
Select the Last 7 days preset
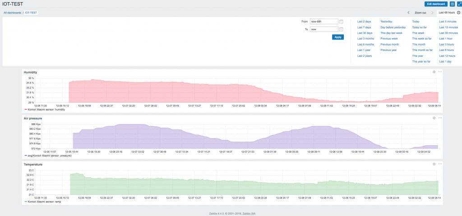(x=365, y=27)
